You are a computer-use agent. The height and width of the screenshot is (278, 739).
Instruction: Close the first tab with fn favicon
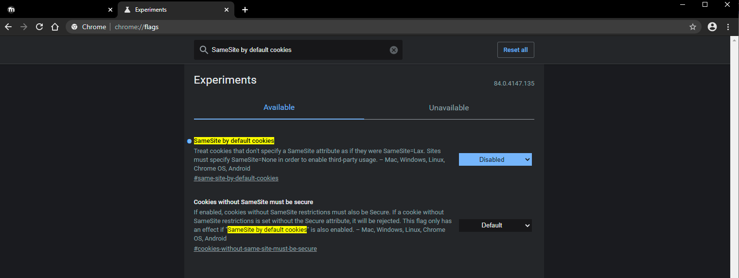[x=110, y=10]
